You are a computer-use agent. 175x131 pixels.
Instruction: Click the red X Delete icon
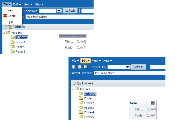5,16
